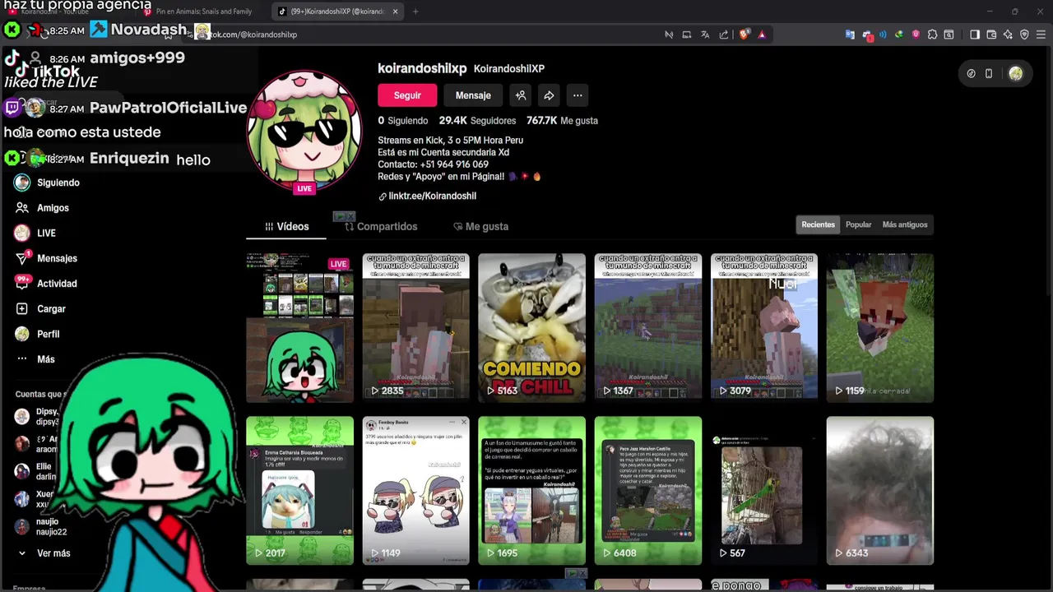Open the video with 2017 views
Viewport: 1053px width, 592px height.
click(x=299, y=490)
